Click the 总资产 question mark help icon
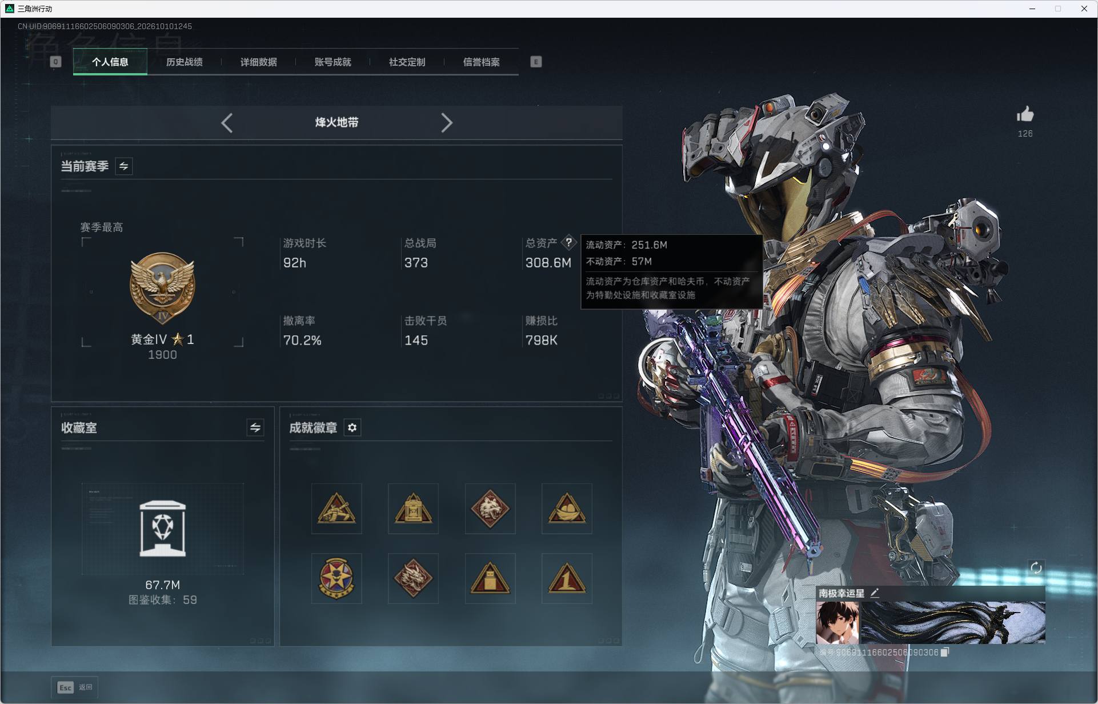Screen dimensions: 1098x704 tap(568, 242)
